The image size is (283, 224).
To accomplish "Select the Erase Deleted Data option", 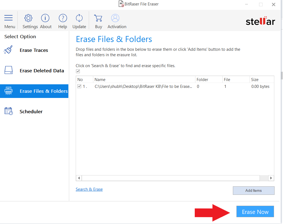I will point(34,70).
